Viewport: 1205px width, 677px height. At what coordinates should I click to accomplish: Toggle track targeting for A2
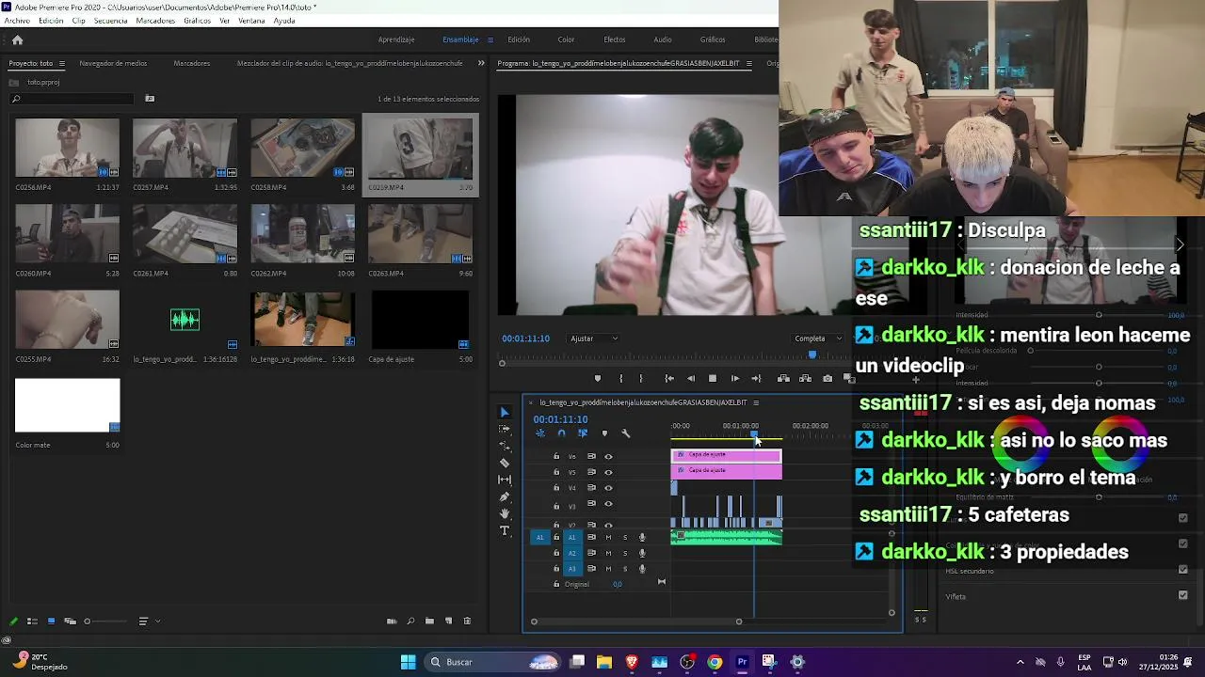click(571, 553)
